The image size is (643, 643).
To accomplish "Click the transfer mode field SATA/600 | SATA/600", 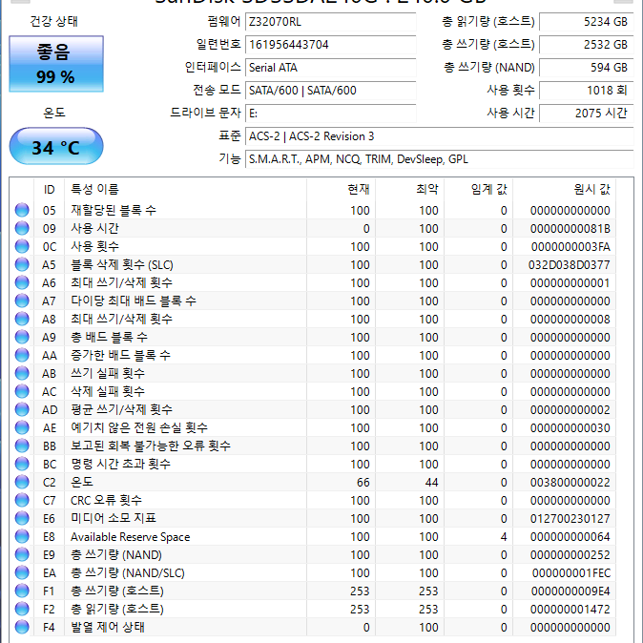I will pyautogui.click(x=330, y=91).
